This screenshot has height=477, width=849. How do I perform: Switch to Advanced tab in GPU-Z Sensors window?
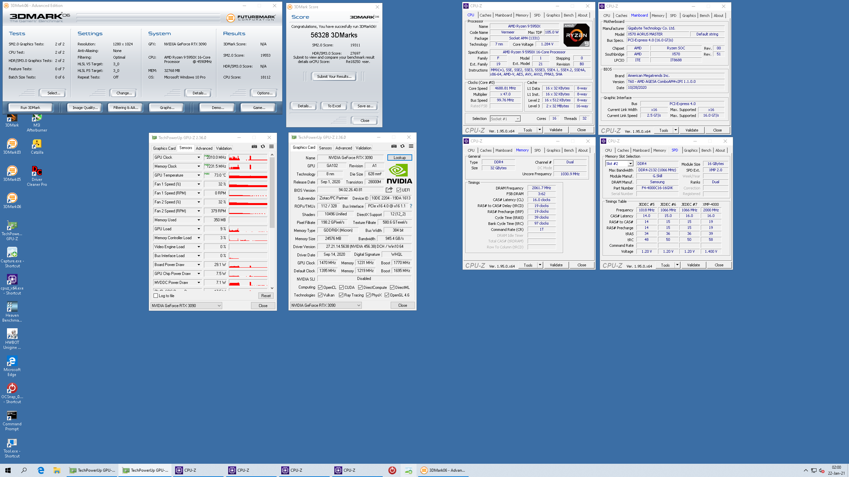coord(204,148)
